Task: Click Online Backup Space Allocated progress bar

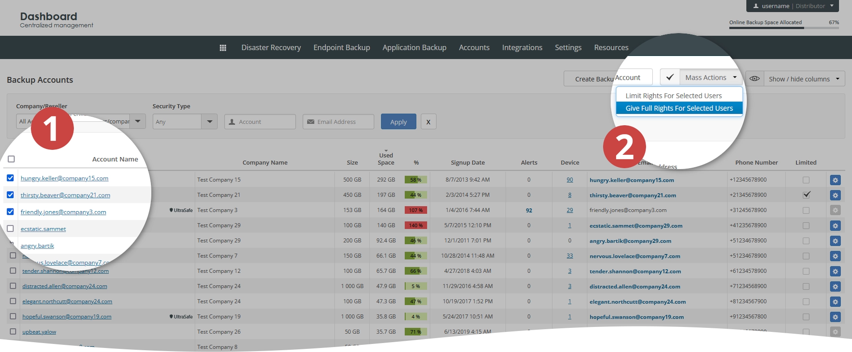Action: 784,28
